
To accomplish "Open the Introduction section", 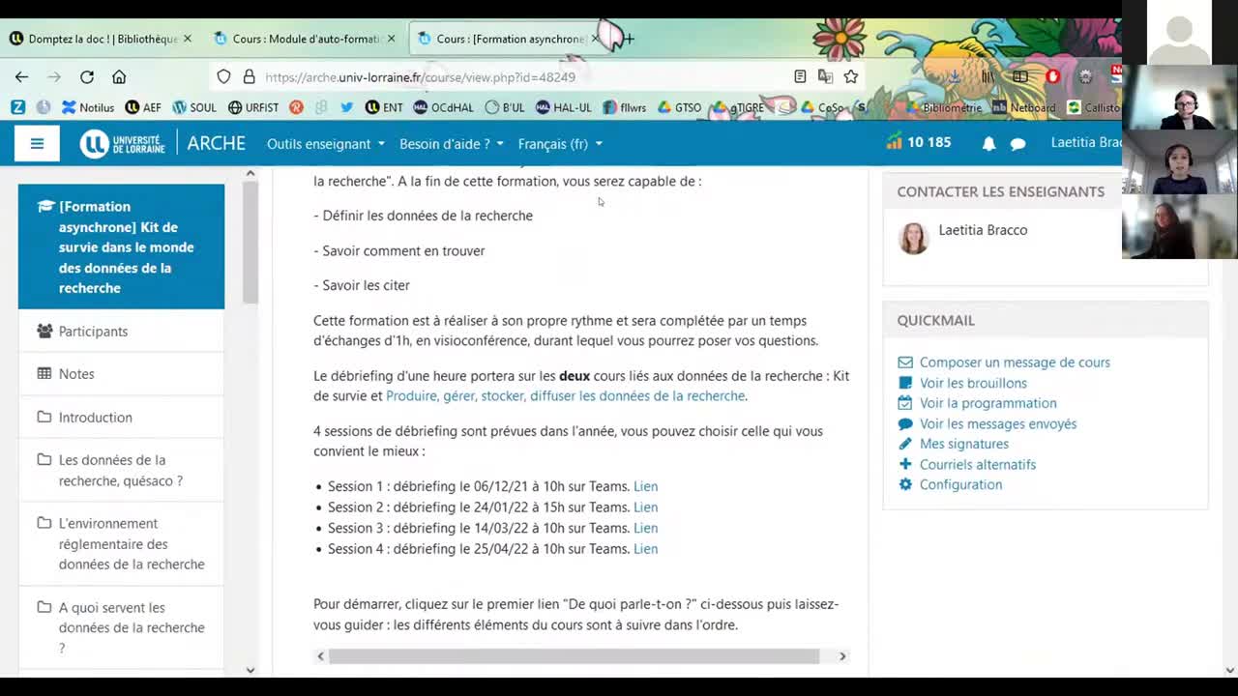I will tap(95, 418).
